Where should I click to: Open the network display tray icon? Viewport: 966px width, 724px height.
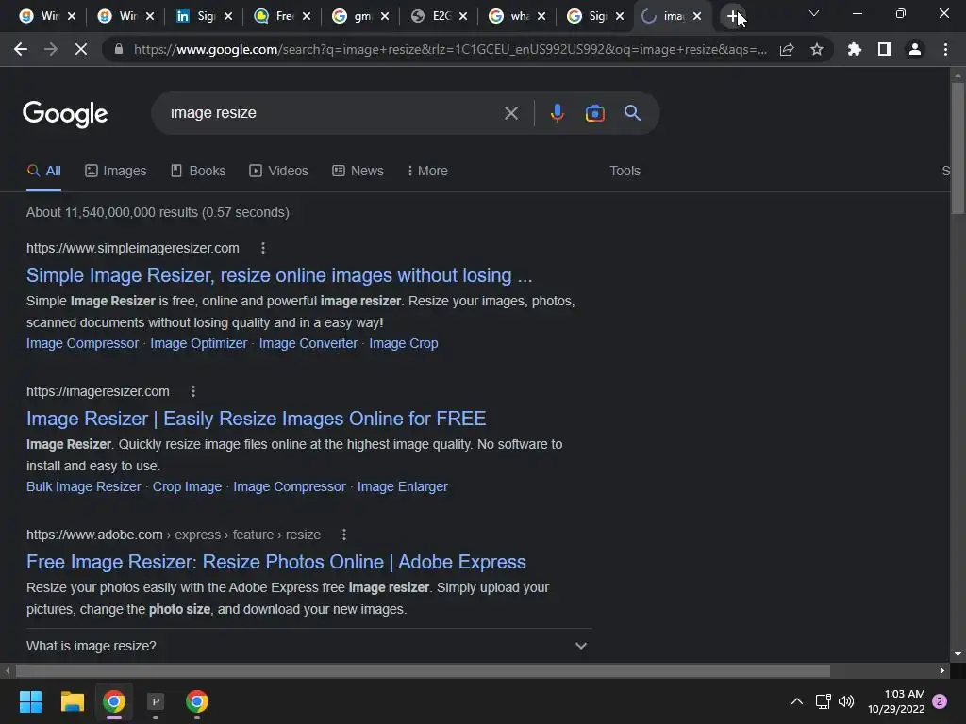pos(823,701)
